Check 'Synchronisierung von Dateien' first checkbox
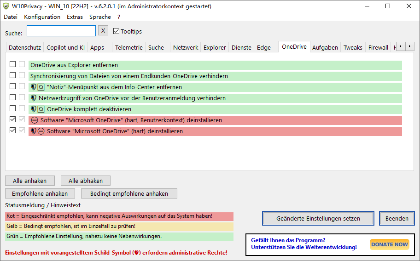420x261 pixels. 12,75
